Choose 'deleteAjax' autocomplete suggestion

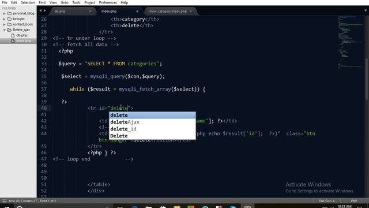coord(152,122)
